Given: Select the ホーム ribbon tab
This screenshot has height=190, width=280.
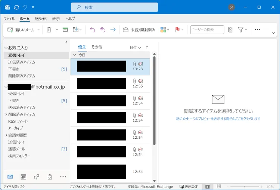Looking at the screenshot, I should 25,19.
